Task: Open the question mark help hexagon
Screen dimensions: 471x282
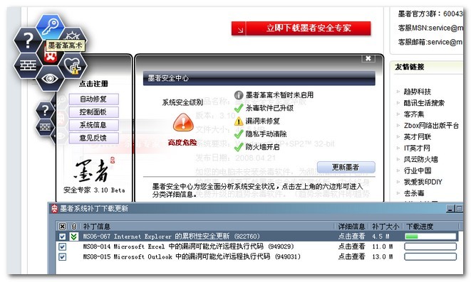Action: click(28, 40)
